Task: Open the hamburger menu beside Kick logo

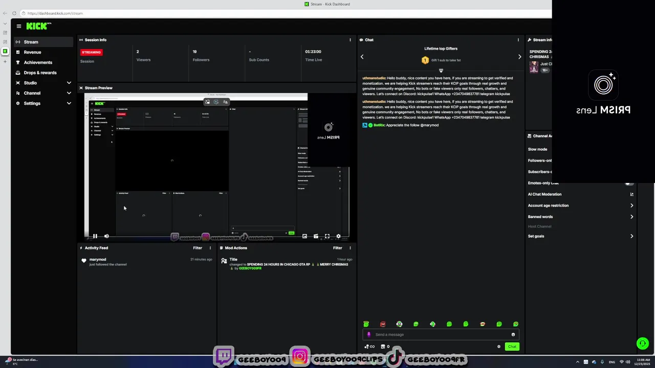Action: [x=19, y=26]
